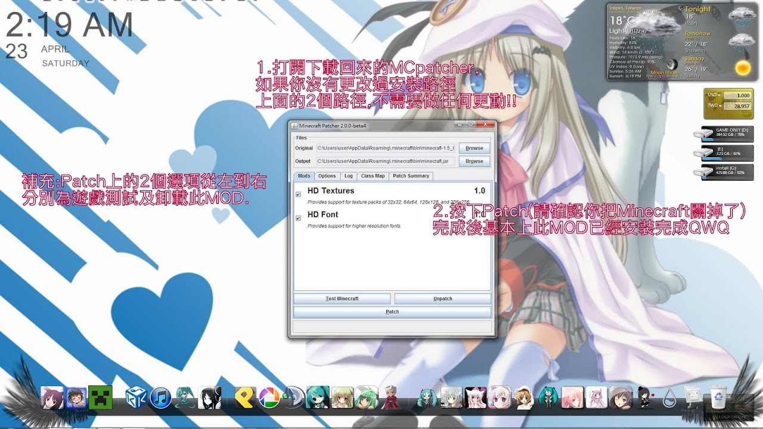Click Browse for the Original file
This screenshot has height=429, width=763.
point(474,148)
